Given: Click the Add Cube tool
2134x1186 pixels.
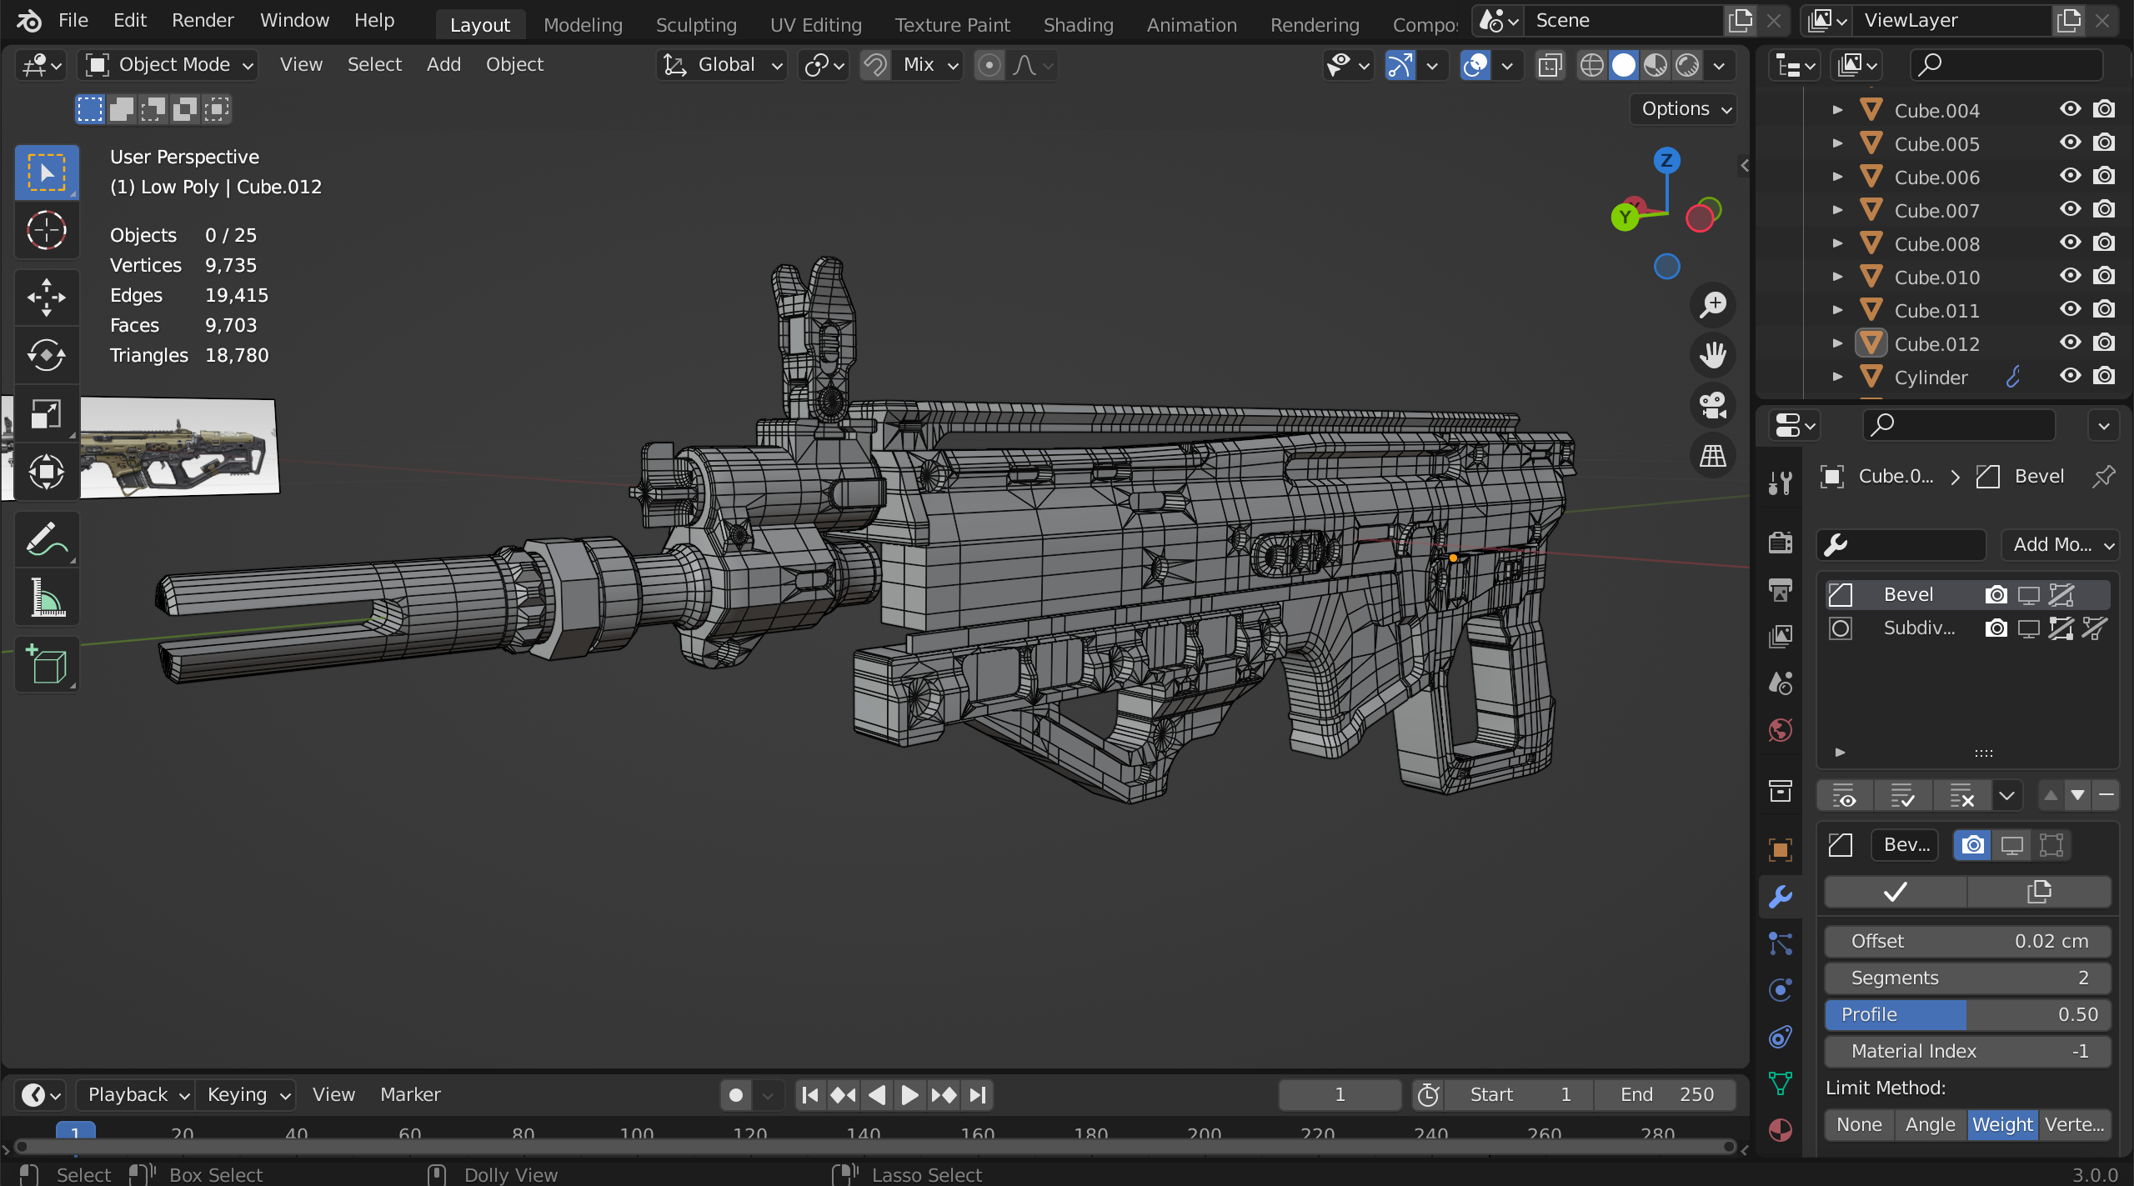Looking at the screenshot, I should (47, 664).
